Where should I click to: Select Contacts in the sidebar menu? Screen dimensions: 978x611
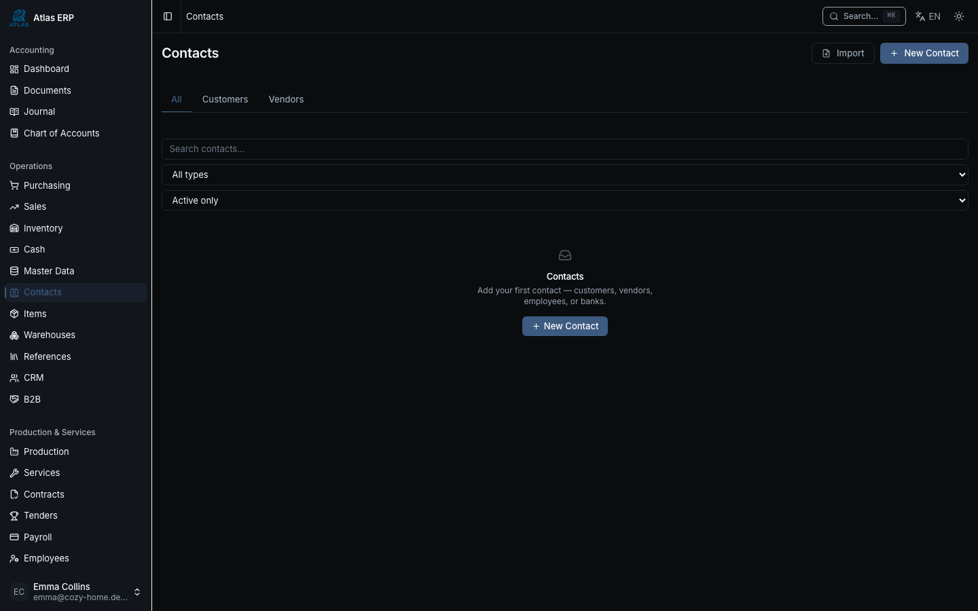tap(75, 293)
